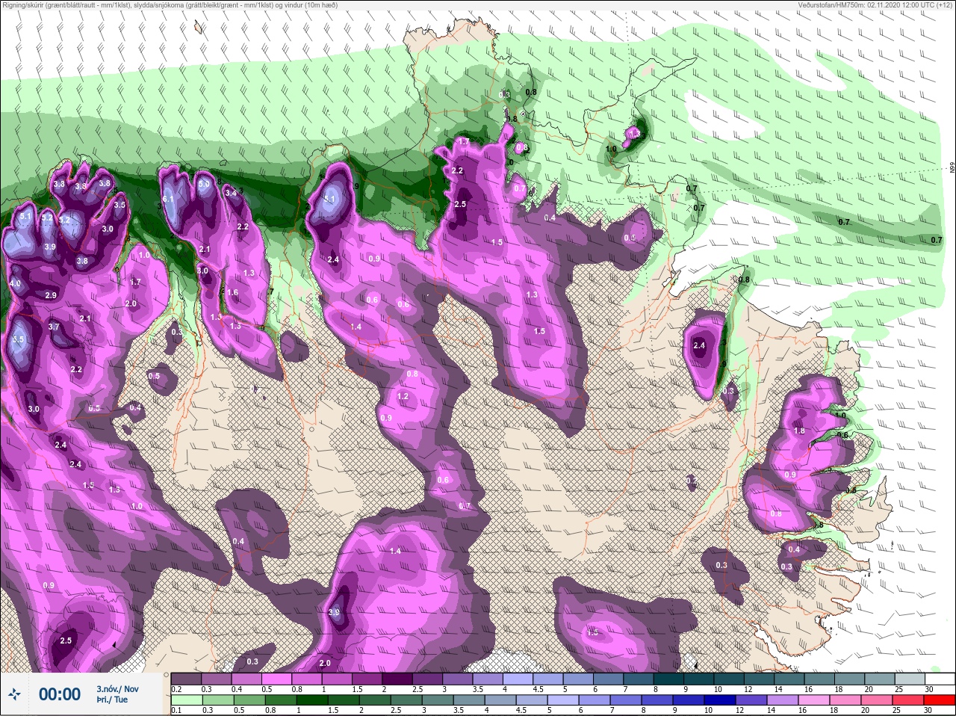Click the '4.0' precipitation value on map
The image size is (956, 716).
pos(15,283)
